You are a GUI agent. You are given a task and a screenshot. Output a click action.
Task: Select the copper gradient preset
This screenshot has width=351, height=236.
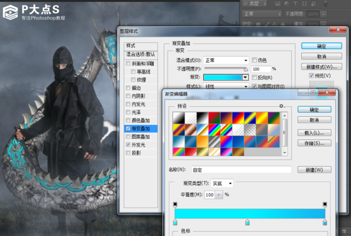(191, 130)
